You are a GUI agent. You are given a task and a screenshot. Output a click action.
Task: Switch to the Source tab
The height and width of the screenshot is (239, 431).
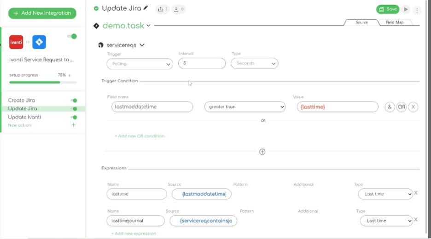pos(361,23)
